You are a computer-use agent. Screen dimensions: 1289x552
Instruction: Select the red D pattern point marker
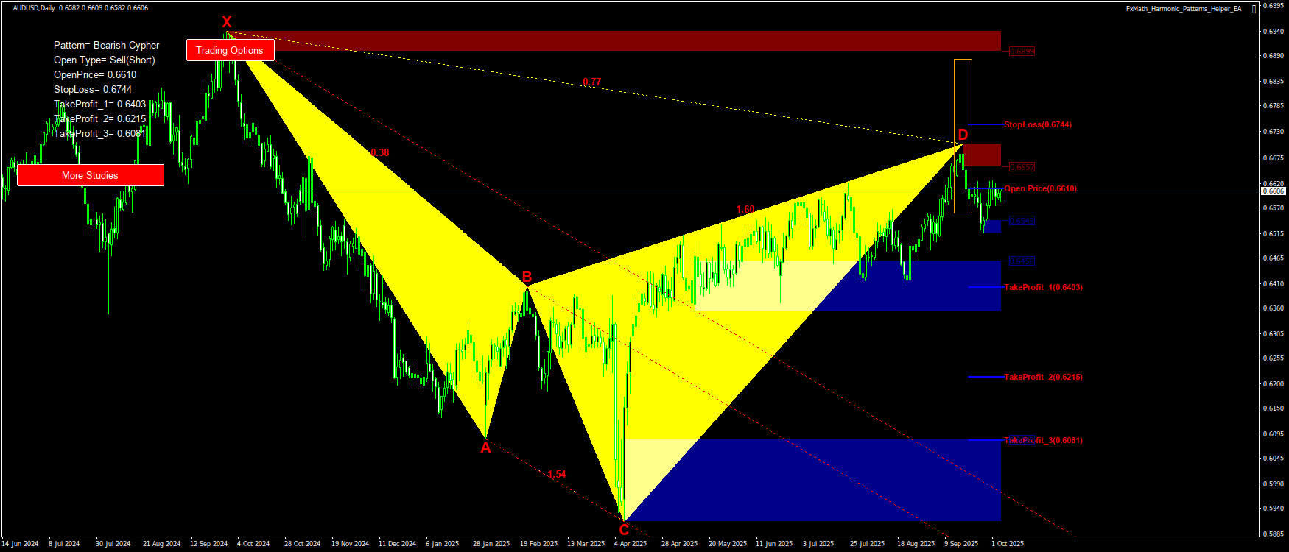pos(963,135)
